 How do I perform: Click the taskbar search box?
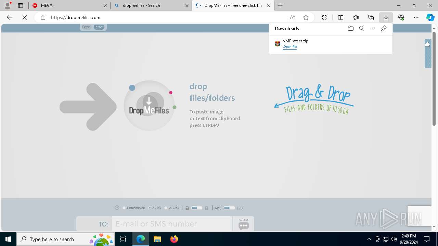point(66,239)
